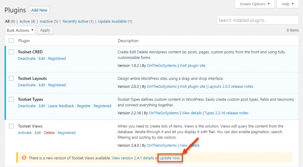Deactivate Toolset Types plugin
The width and height of the screenshot is (303, 167).
tap(27, 106)
